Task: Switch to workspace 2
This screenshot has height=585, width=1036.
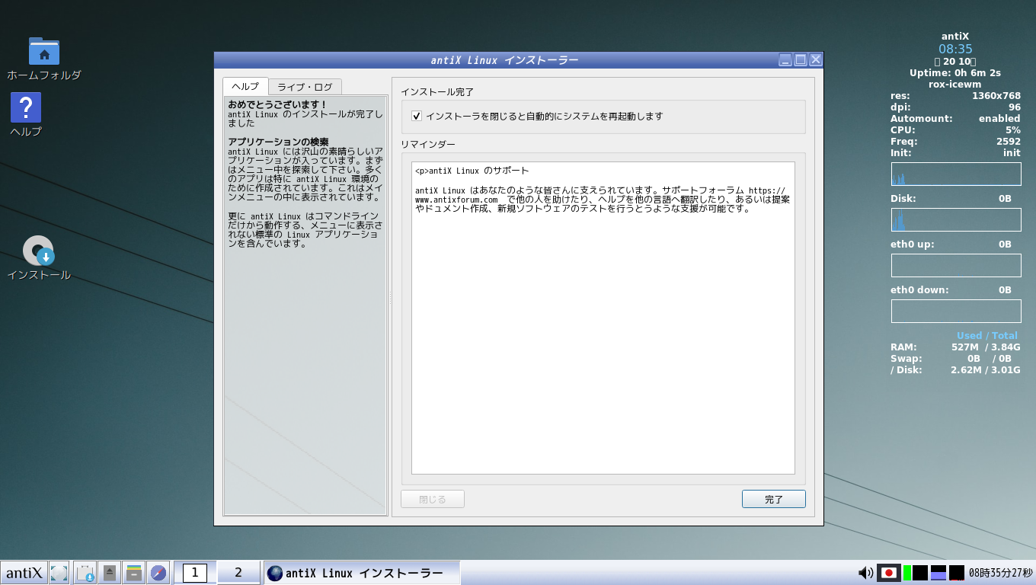Action: (238, 573)
